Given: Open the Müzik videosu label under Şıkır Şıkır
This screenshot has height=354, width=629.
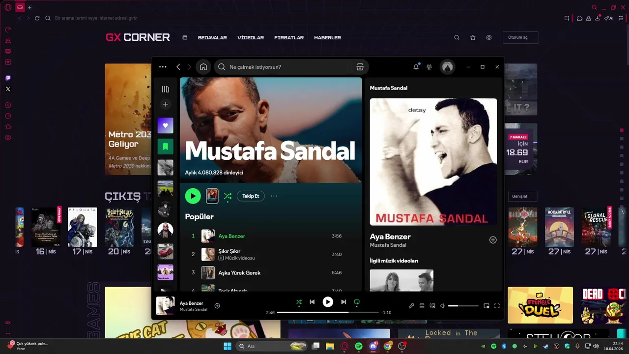Looking at the screenshot, I should [x=236, y=258].
